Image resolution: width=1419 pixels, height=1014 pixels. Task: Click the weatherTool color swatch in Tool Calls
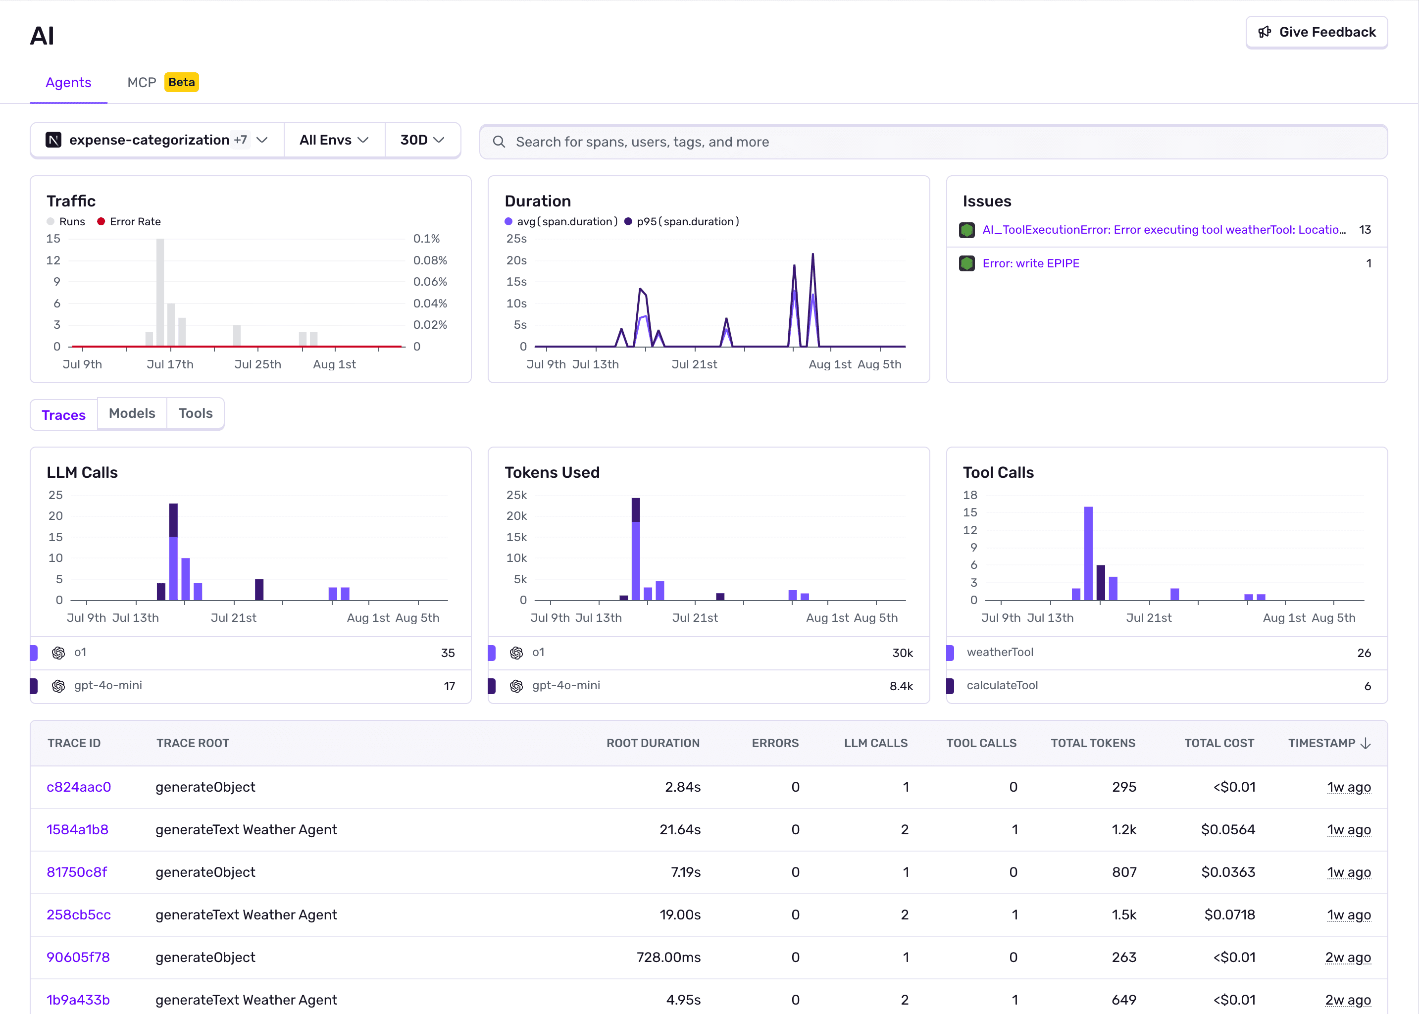(x=952, y=653)
